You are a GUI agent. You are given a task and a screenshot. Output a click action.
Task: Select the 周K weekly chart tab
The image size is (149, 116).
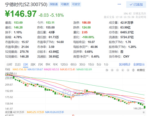(x=33, y=64)
